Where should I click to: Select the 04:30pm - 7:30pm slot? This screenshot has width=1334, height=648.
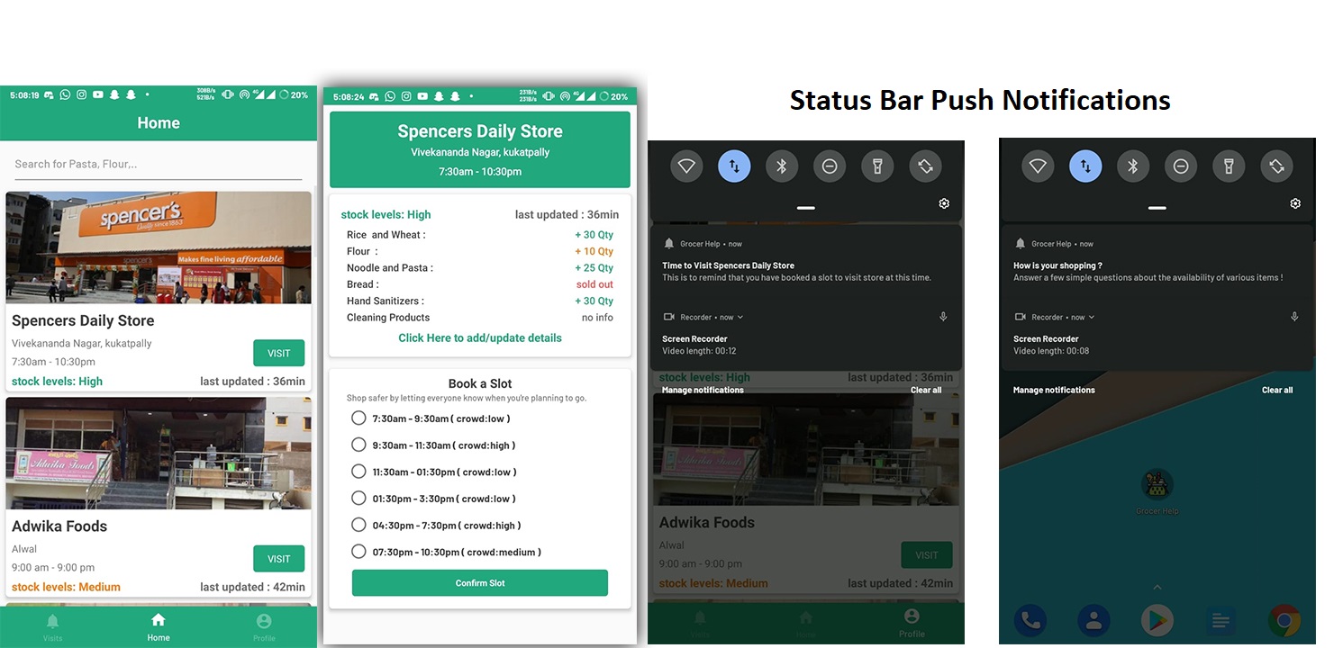[x=358, y=525]
